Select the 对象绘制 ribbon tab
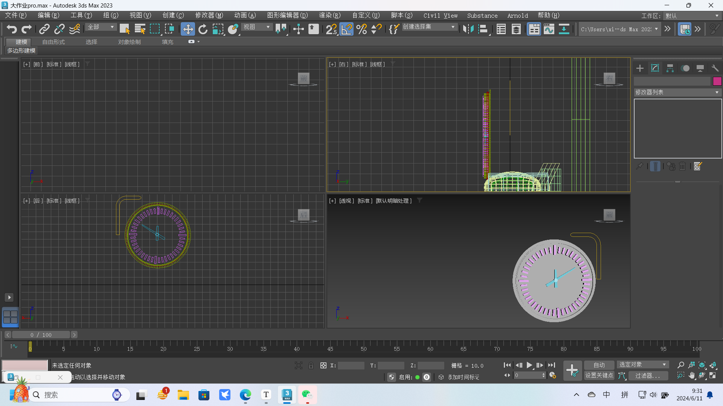The height and width of the screenshot is (406, 723). click(x=129, y=42)
